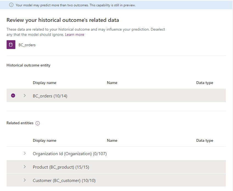
Task: Click Data type header in Historical outcome table
Action: [x=204, y=83]
